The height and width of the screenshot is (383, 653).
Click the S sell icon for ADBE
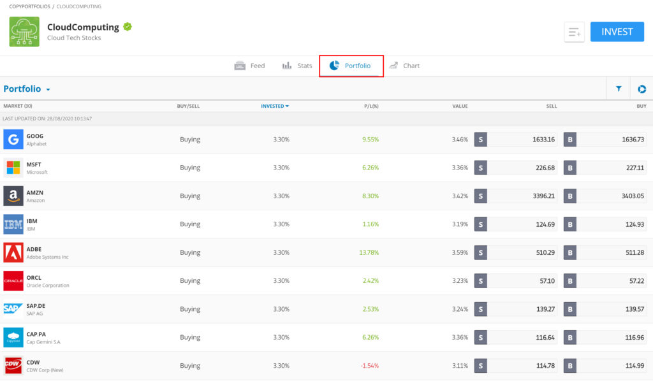[x=481, y=253]
